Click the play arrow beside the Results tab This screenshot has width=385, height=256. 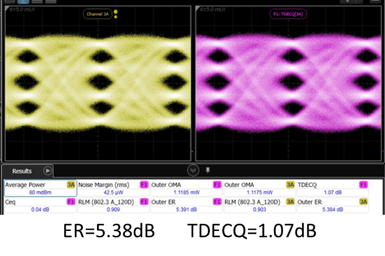[x=48, y=171]
